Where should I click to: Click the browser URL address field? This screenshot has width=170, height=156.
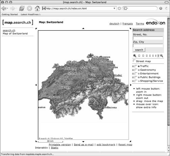pyautogui.click(x=79, y=8)
